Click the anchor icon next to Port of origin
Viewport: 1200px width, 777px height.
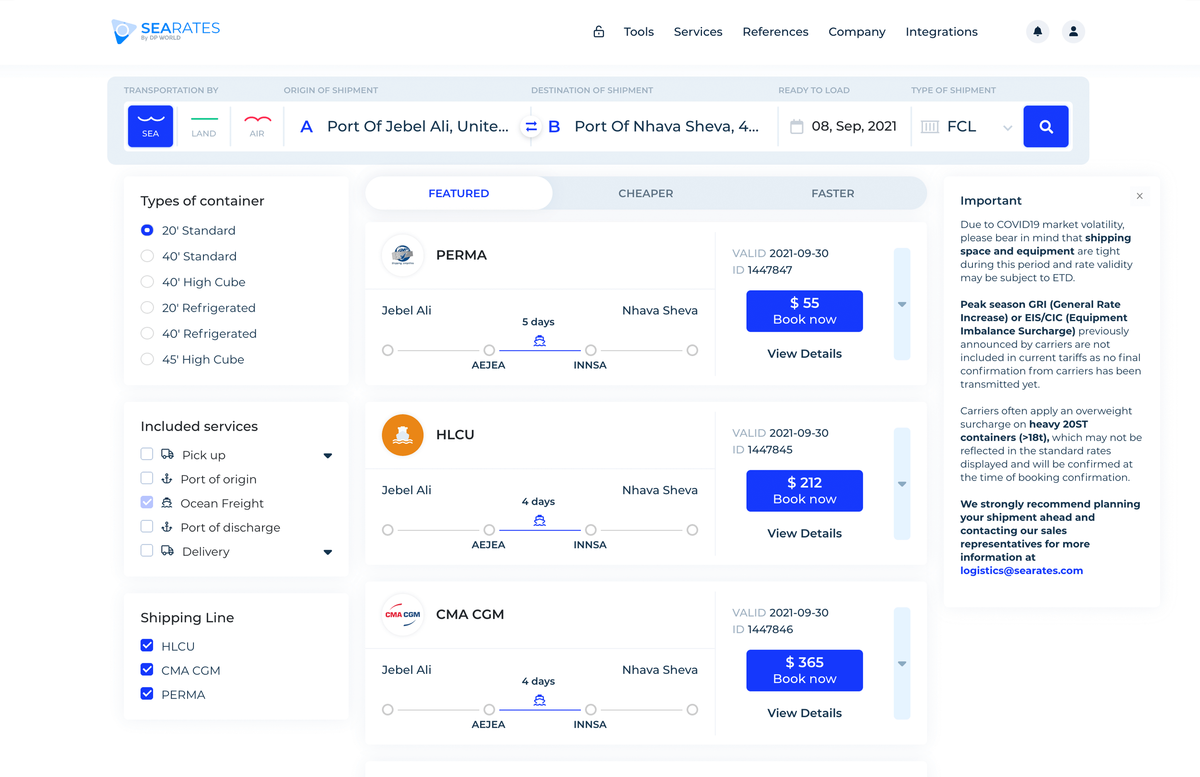167,479
